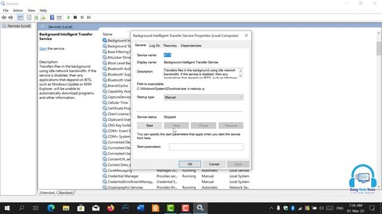This screenshot has height=214, width=382.
Task: Open the Help toolbar icon
Action: click(x=52, y=17)
